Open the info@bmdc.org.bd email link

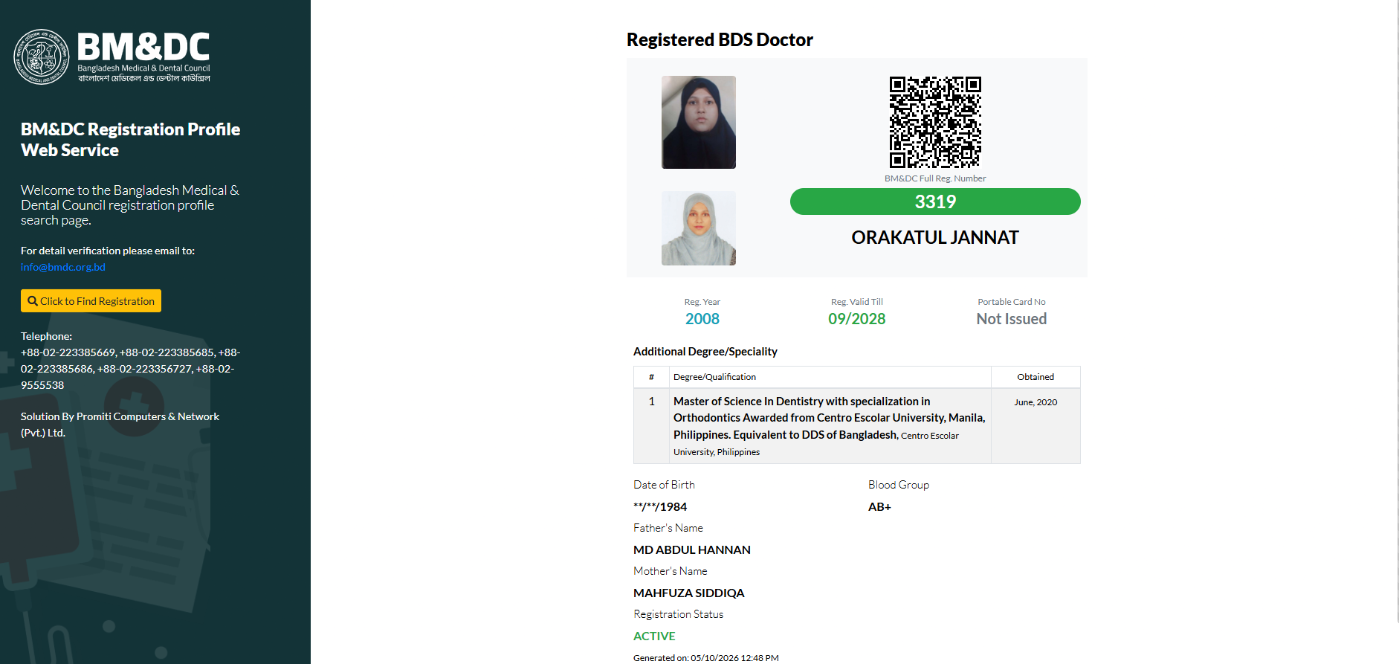(x=63, y=267)
